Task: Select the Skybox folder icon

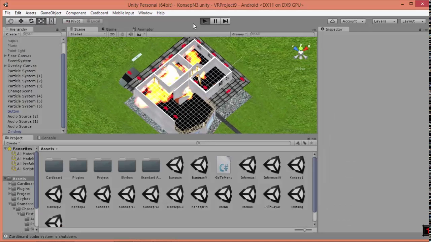Action: point(127,165)
